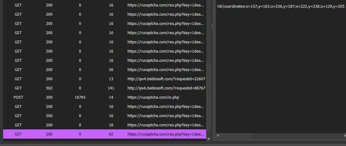The image size is (346, 146).
Task: Click the response panel horizontal scrollbar thumb
Action: pyautogui.click(x=236, y=136)
